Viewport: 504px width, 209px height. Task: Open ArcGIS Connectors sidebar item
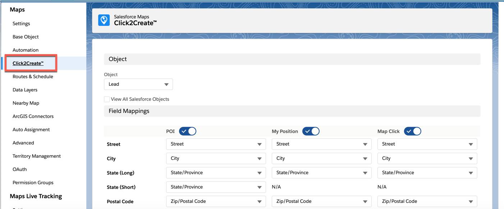pyautogui.click(x=33, y=117)
